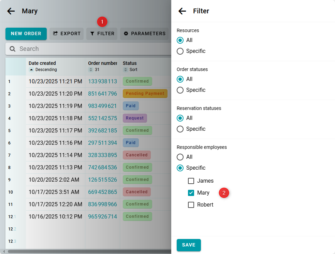Open the Export orders button
The width and height of the screenshot is (335, 254).
(x=67, y=34)
